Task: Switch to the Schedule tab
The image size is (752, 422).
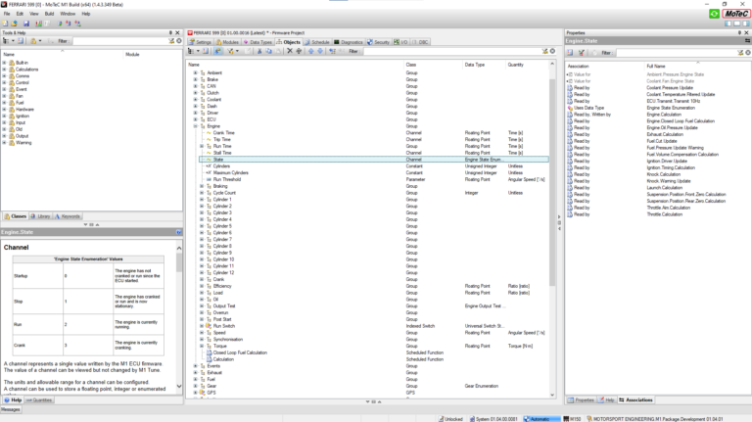Action: (x=316, y=42)
